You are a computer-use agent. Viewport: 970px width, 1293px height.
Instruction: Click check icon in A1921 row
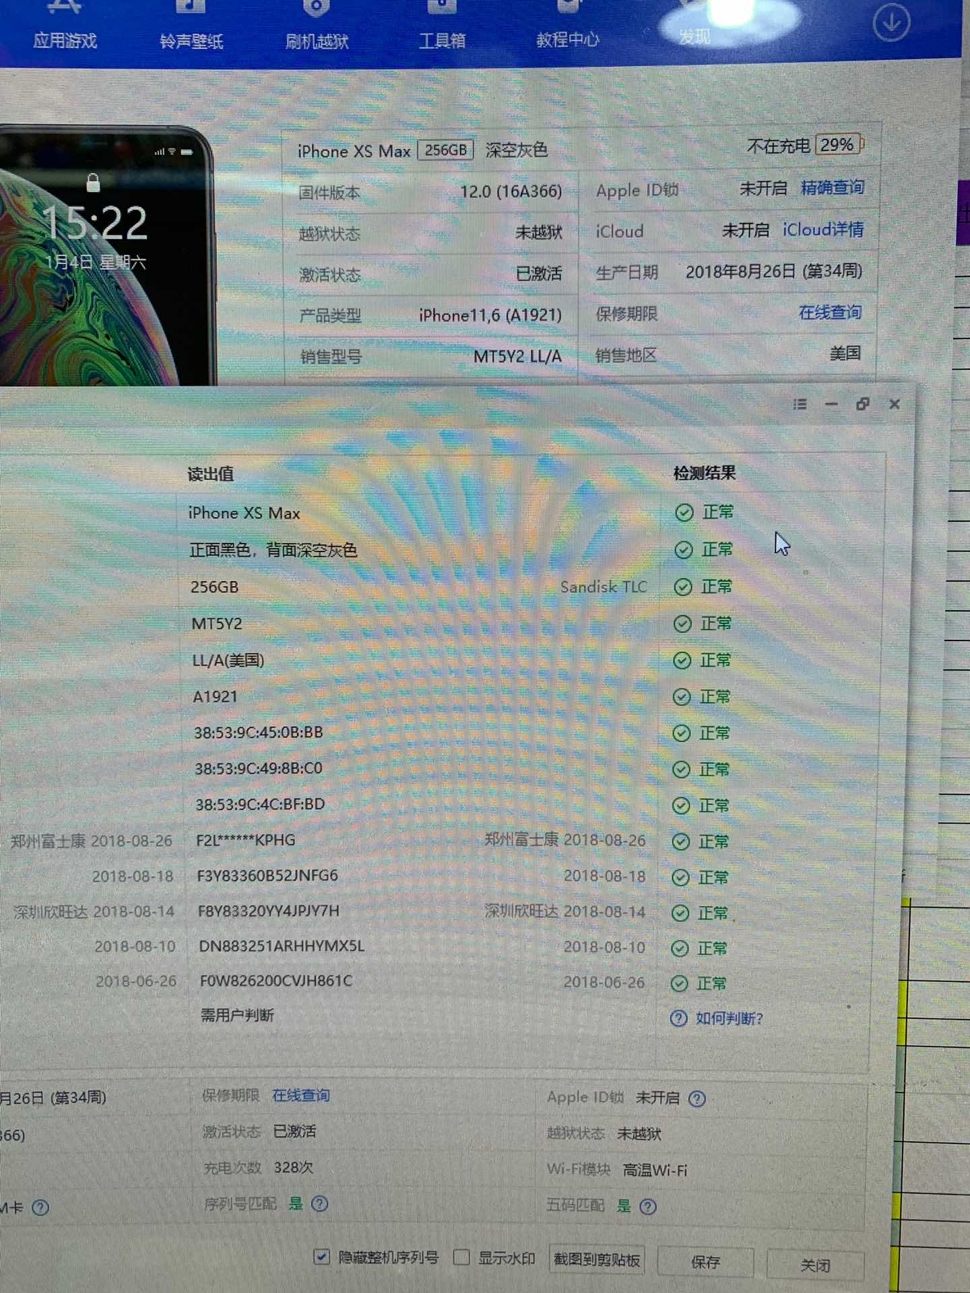(x=682, y=696)
